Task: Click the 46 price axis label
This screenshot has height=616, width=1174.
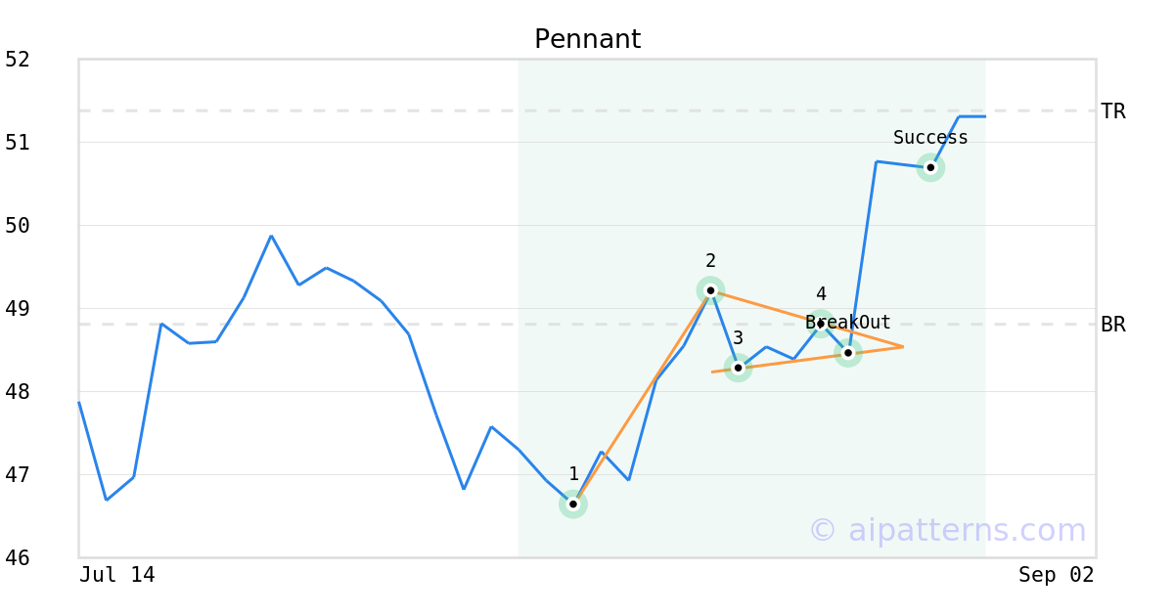Action: 18,558
